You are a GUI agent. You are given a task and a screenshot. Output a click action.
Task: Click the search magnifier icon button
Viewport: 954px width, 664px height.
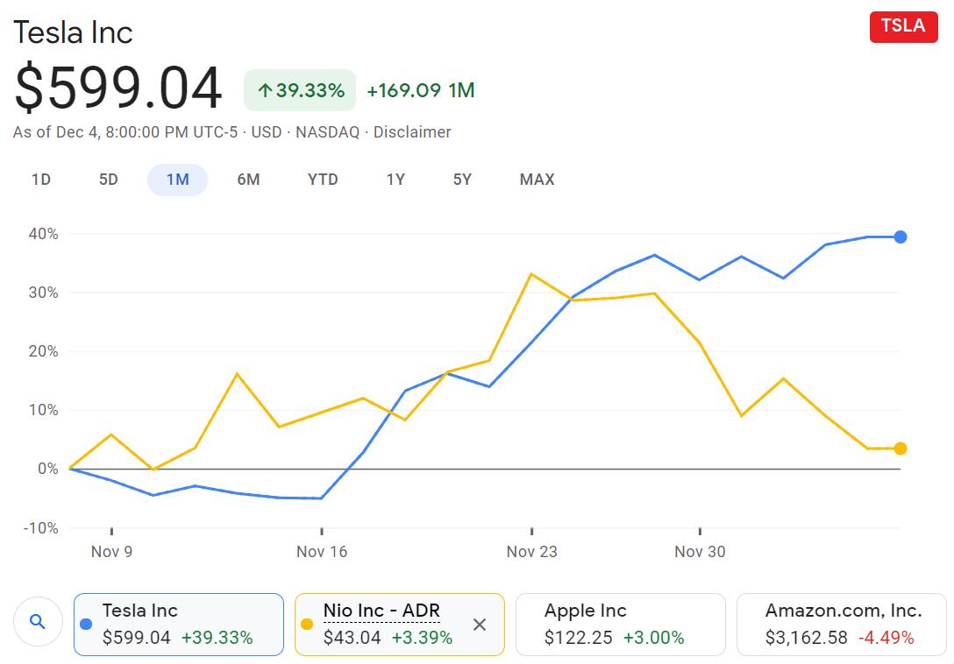point(38,622)
